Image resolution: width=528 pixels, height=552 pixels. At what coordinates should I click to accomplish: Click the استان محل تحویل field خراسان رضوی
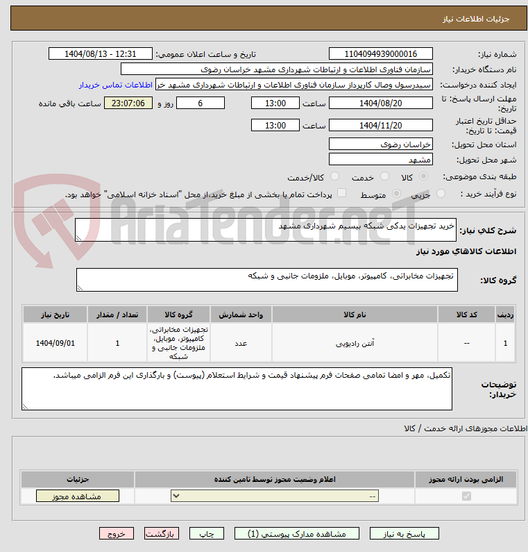381,144
